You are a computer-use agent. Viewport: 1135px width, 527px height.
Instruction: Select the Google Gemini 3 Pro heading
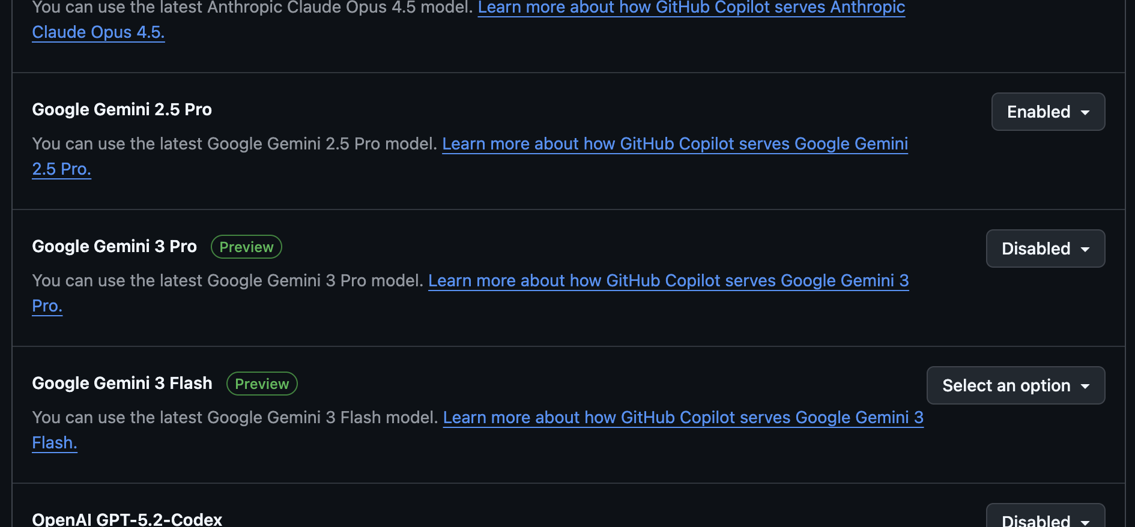point(114,246)
